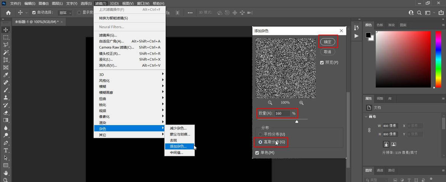Click the foreground color swatch
Screen dimensions: 446x182
click(x=368, y=35)
